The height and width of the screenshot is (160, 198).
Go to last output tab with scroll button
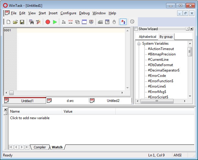point(27,147)
